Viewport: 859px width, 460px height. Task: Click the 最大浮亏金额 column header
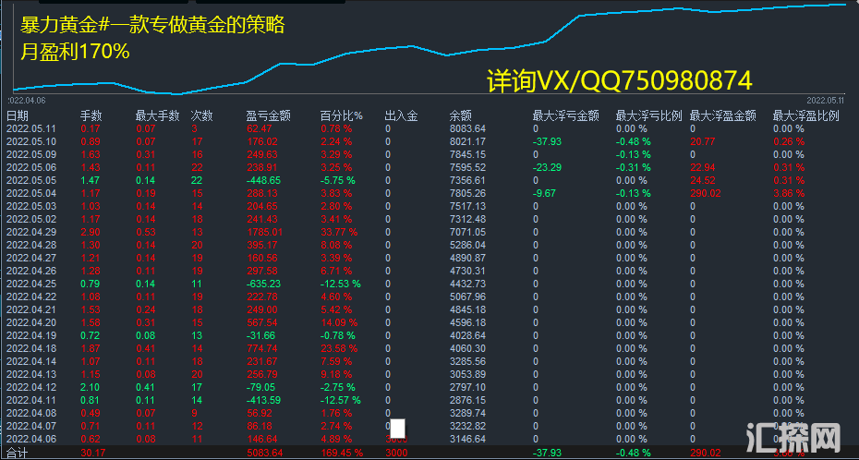pyautogui.click(x=565, y=116)
